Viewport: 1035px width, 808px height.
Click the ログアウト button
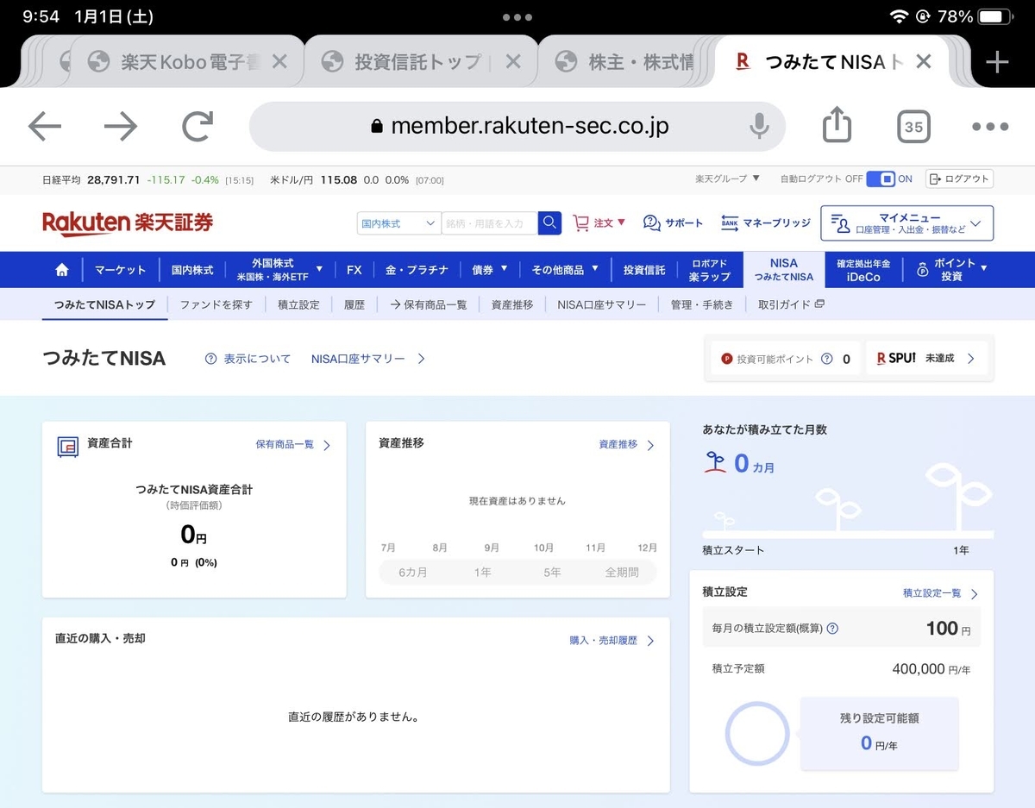tap(959, 179)
